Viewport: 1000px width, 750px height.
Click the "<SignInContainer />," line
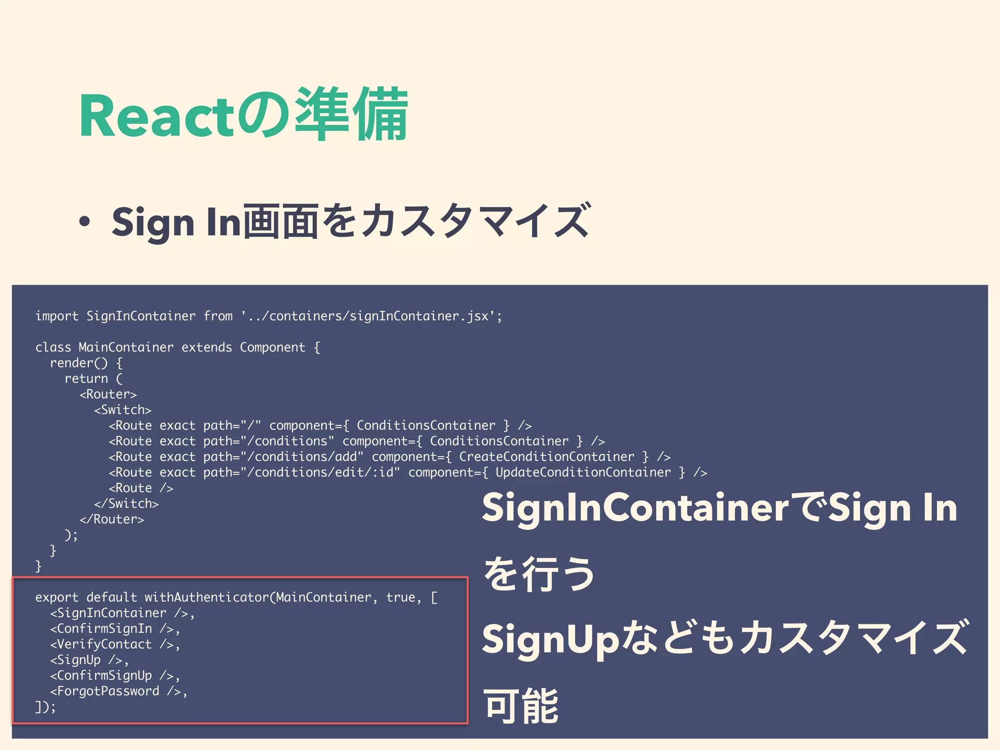pyautogui.click(x=123, y=613)
